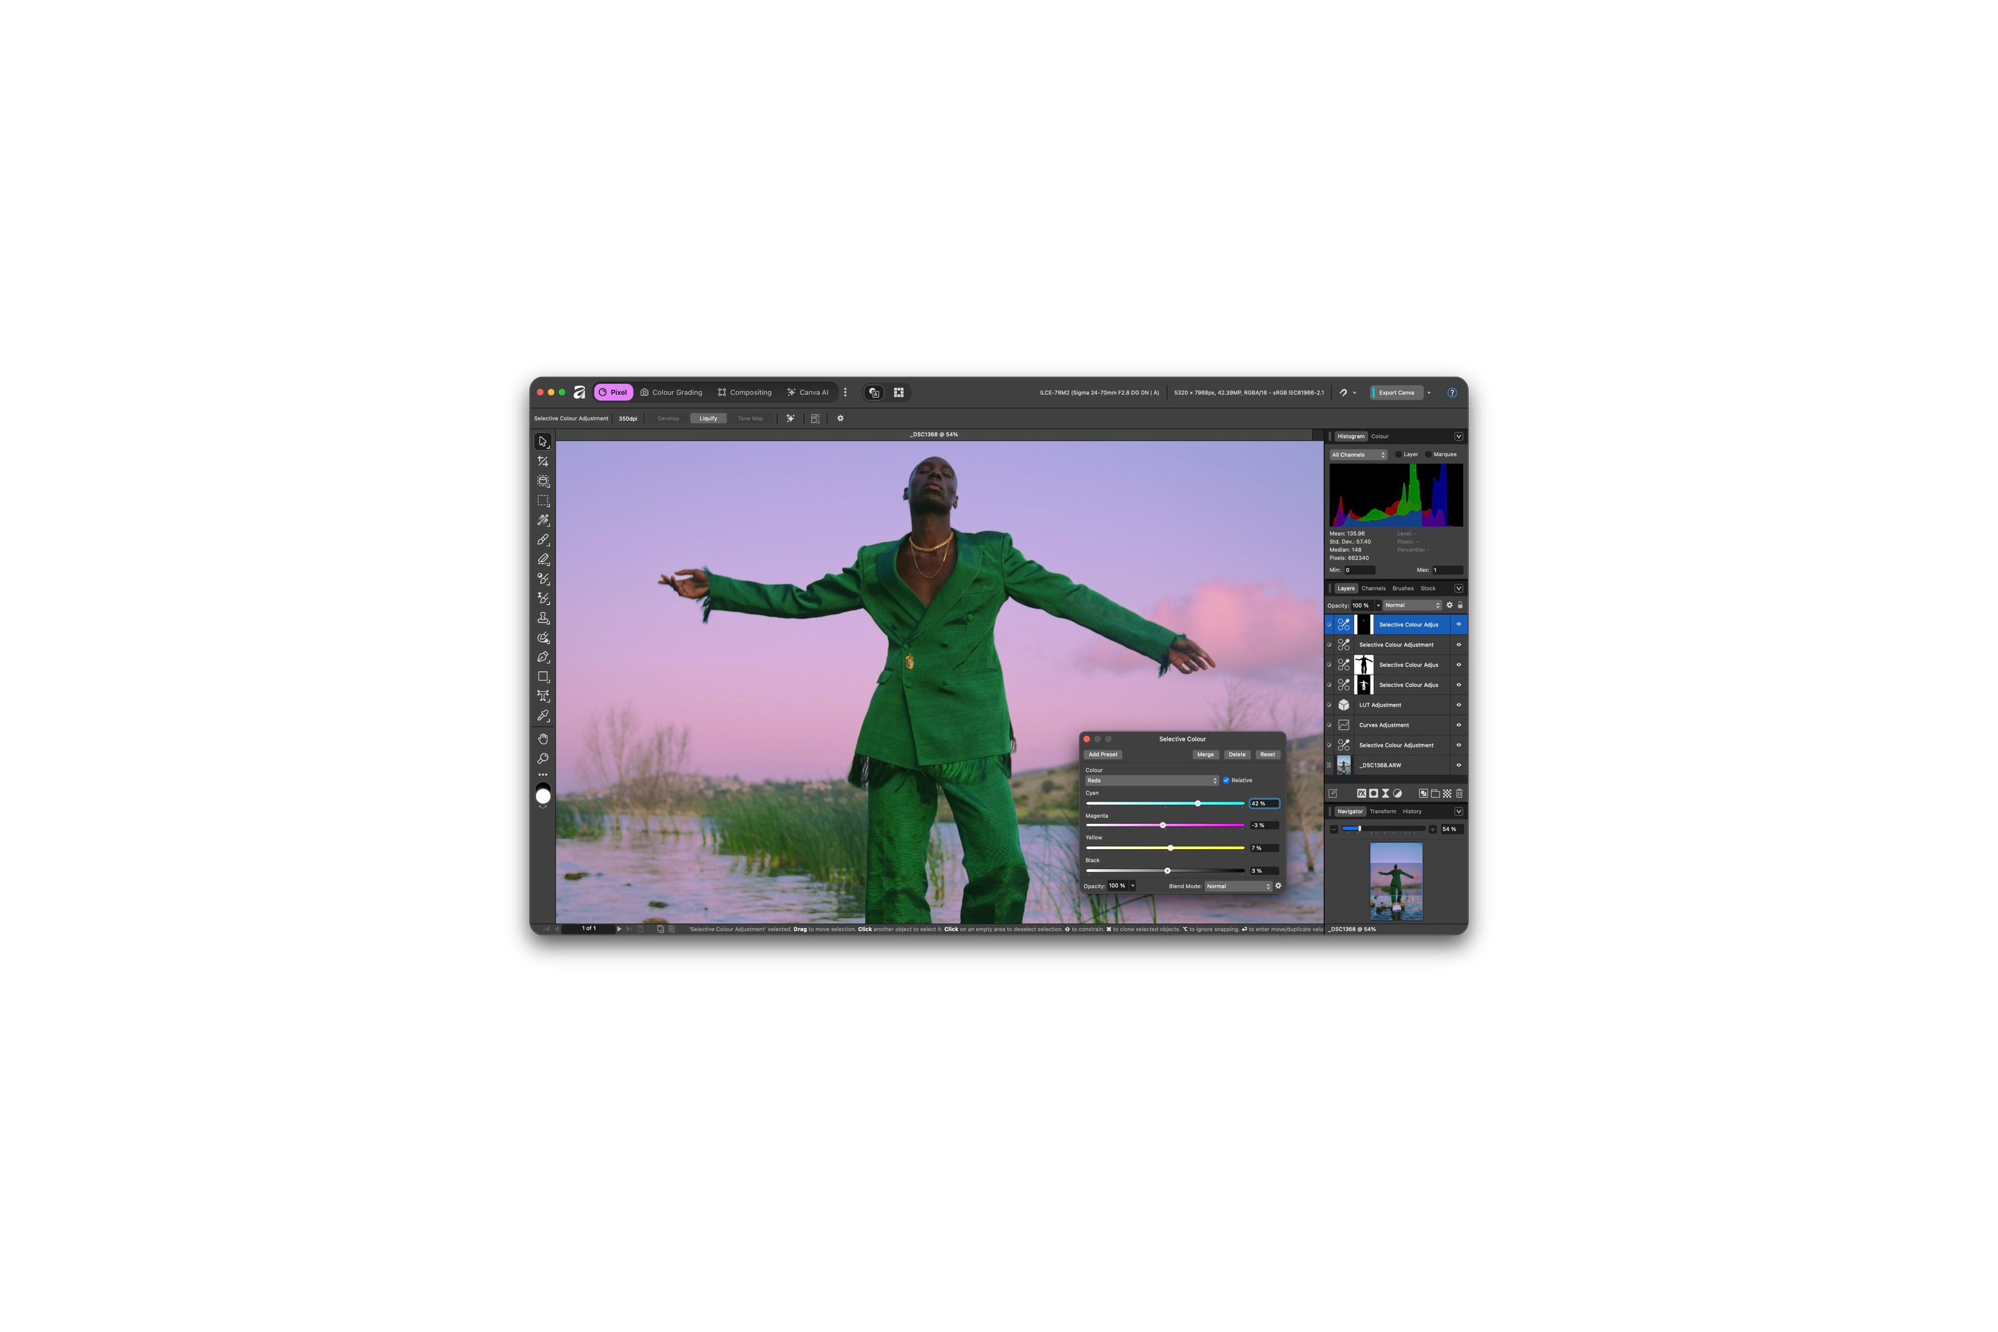This screenshot has width=1998, height=1332.
Task: Click the Paint Brush tool
Action: point(543,539)
